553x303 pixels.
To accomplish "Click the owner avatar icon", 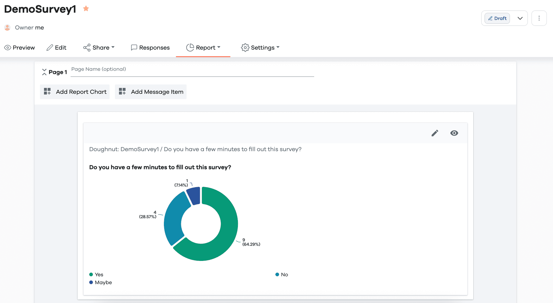I will 7,27.
